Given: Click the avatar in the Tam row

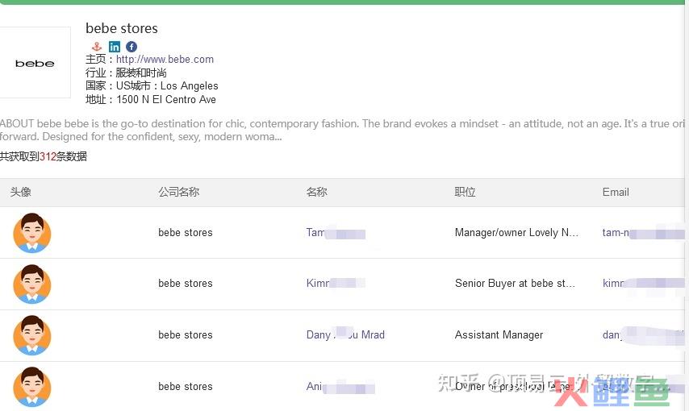Looking at the screenshot, I should (x=32, y=233).
